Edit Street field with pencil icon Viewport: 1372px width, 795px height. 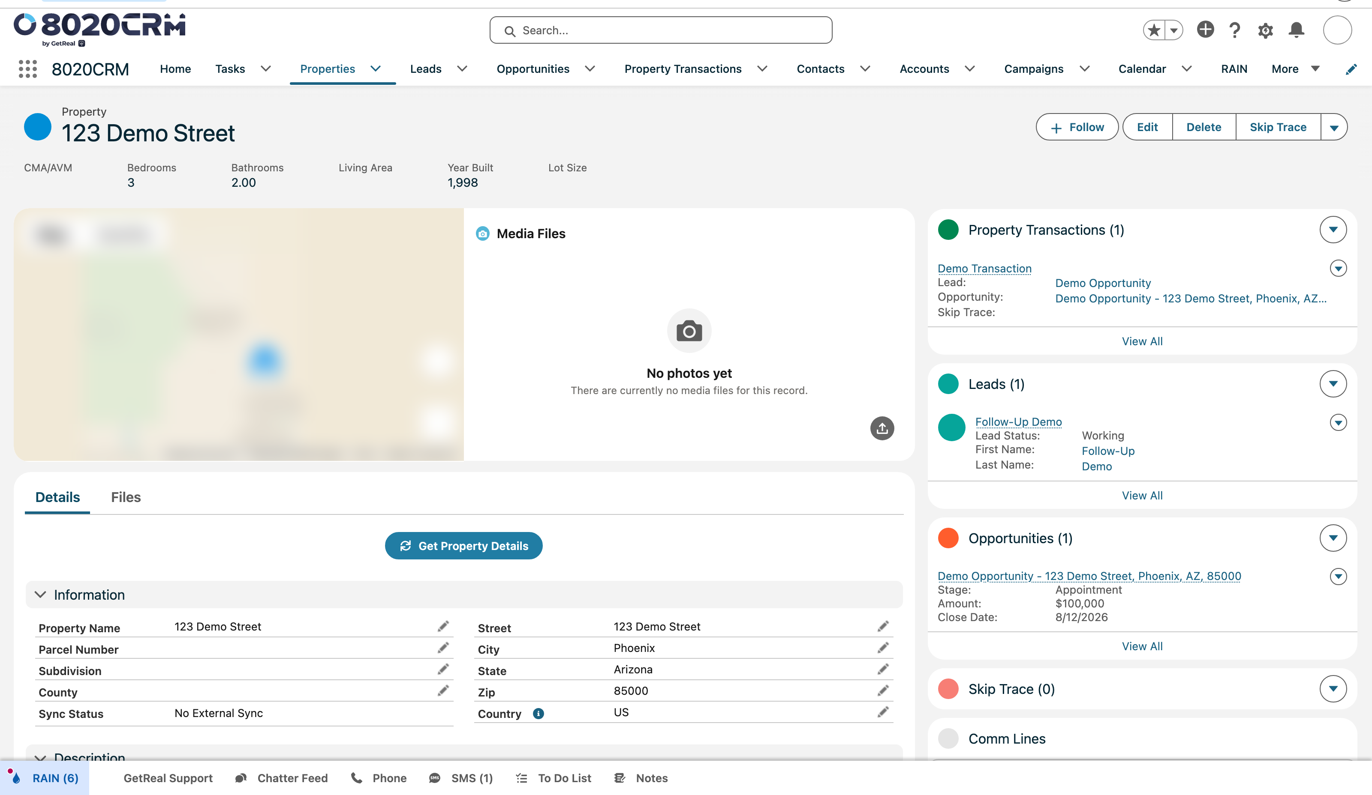pyautogui.click(x=883, y=626)
